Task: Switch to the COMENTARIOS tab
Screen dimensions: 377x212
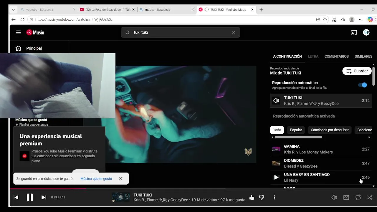Action: (336, 56)
